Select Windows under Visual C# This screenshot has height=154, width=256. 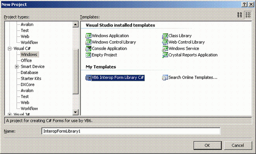click(x=29, y=54)
